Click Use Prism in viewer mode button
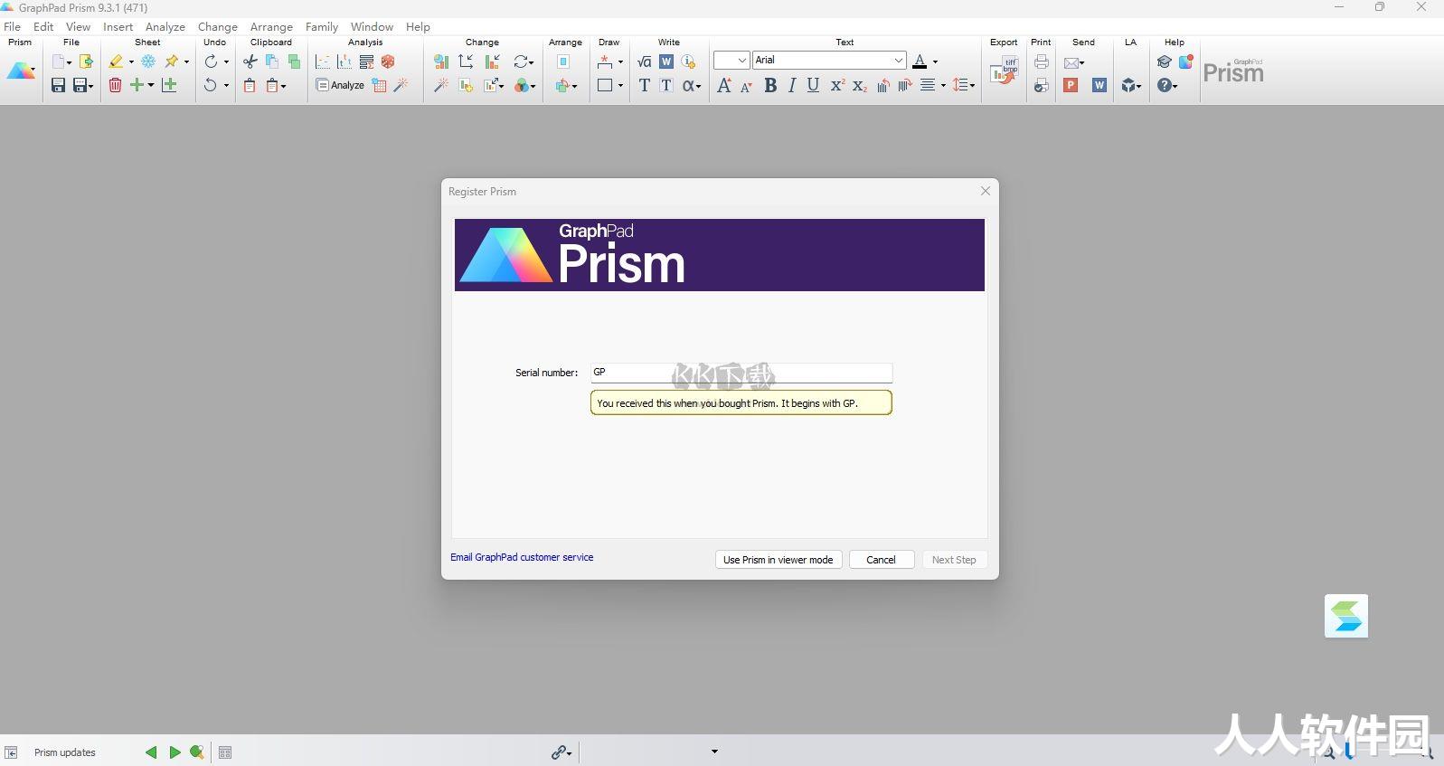This screenshot has height=766, width=1444. (779, 560)
